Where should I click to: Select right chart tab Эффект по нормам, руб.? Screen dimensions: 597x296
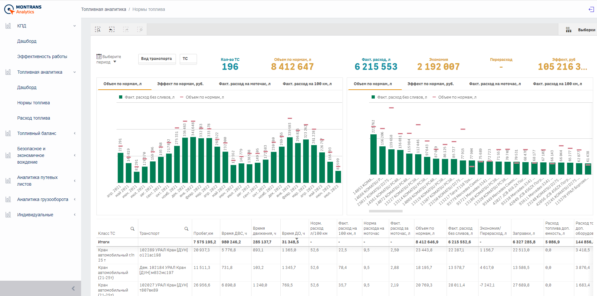[431, 84]
